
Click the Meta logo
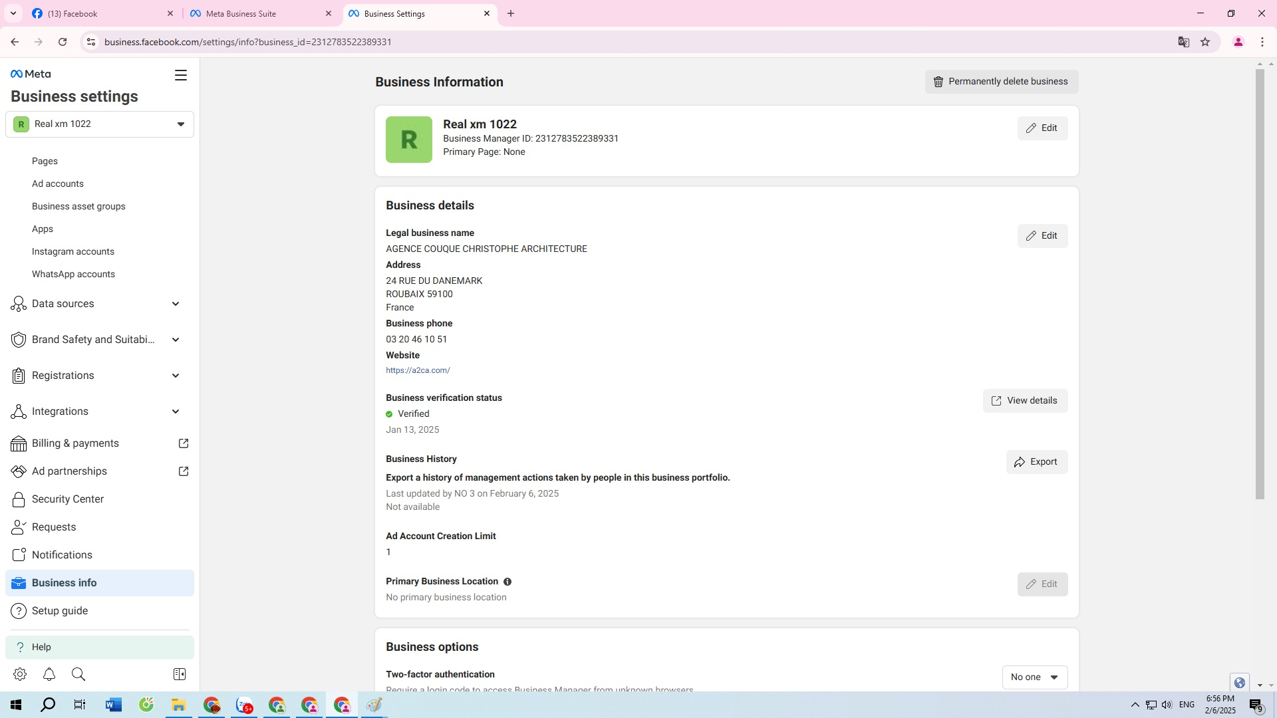(31, 74)
